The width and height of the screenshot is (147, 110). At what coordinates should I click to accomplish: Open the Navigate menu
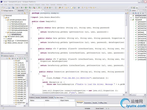tap(25, 5)
